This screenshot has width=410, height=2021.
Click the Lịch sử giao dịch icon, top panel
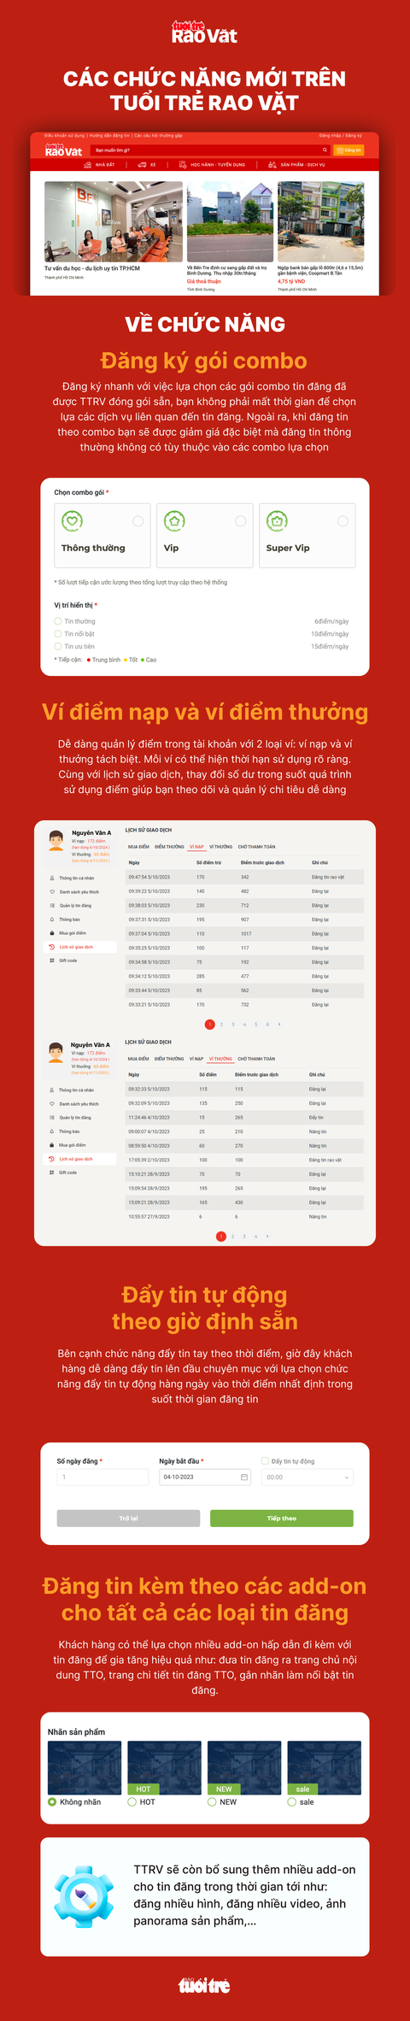[x=52, y=947]
